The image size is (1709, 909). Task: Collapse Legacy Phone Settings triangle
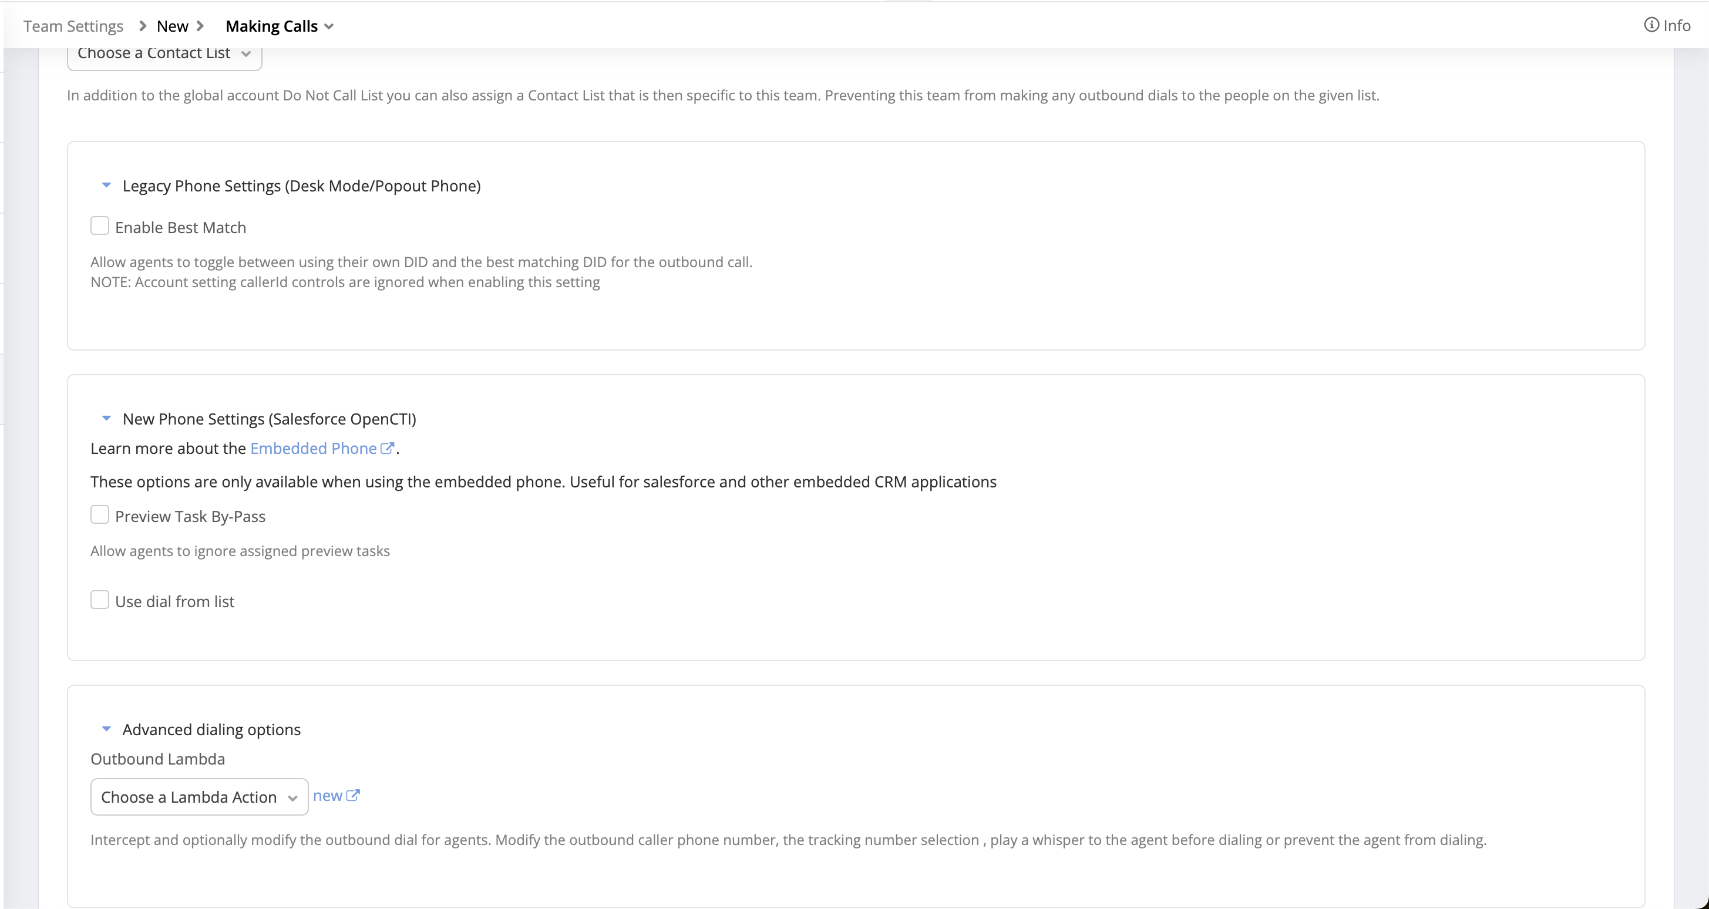coord(106,186)
